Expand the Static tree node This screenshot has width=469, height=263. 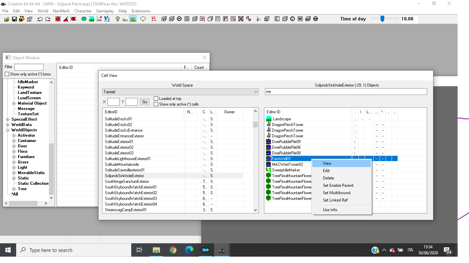pos(14,178)
